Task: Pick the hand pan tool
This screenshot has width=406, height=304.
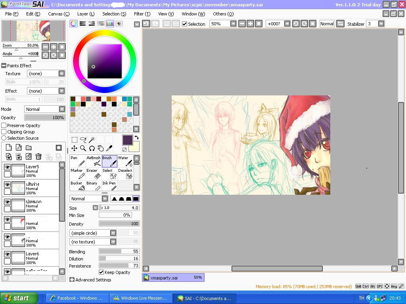Action: click(100, 148)
